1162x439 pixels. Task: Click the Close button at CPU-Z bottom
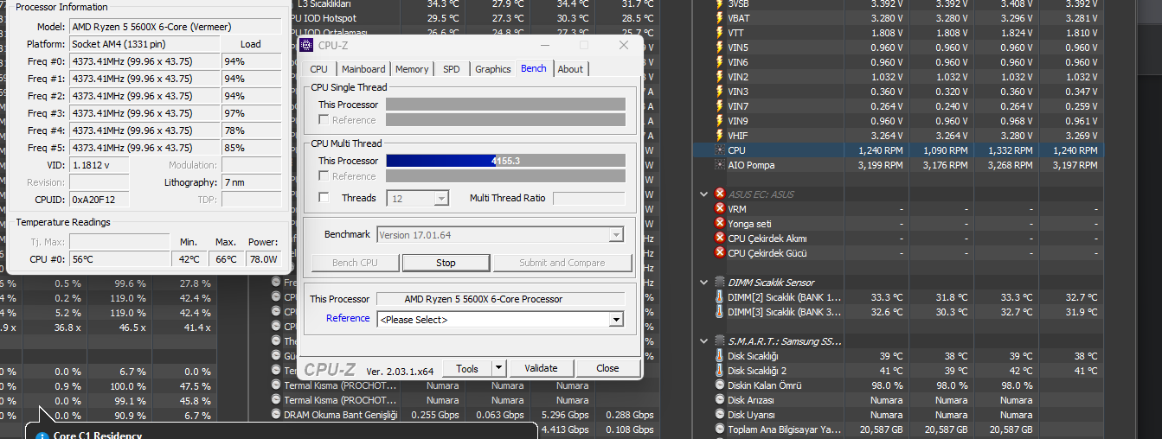pos(607,368)
